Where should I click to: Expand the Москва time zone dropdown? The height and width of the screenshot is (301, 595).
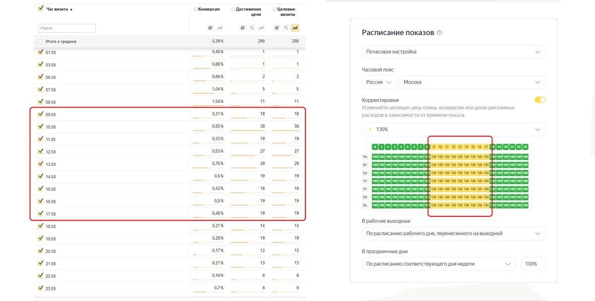point(472,82)
